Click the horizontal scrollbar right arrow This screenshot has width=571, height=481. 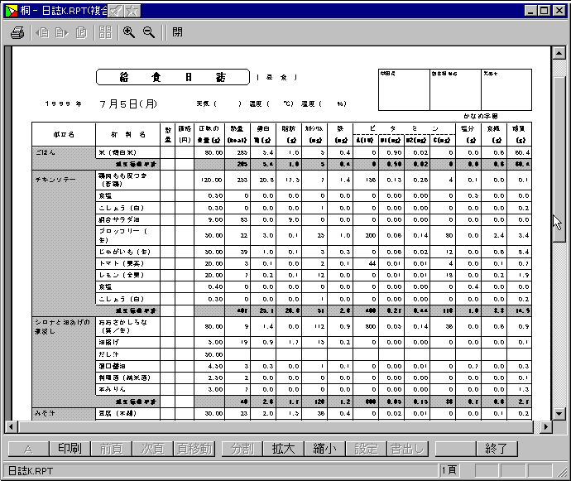pyautogui.click(x=545, y=427)
